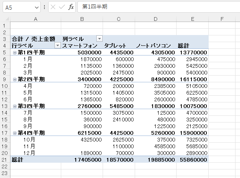Click the Enter checkmark icon in formula bar
This screenshot has height=178, width=240.
point(62,7)
